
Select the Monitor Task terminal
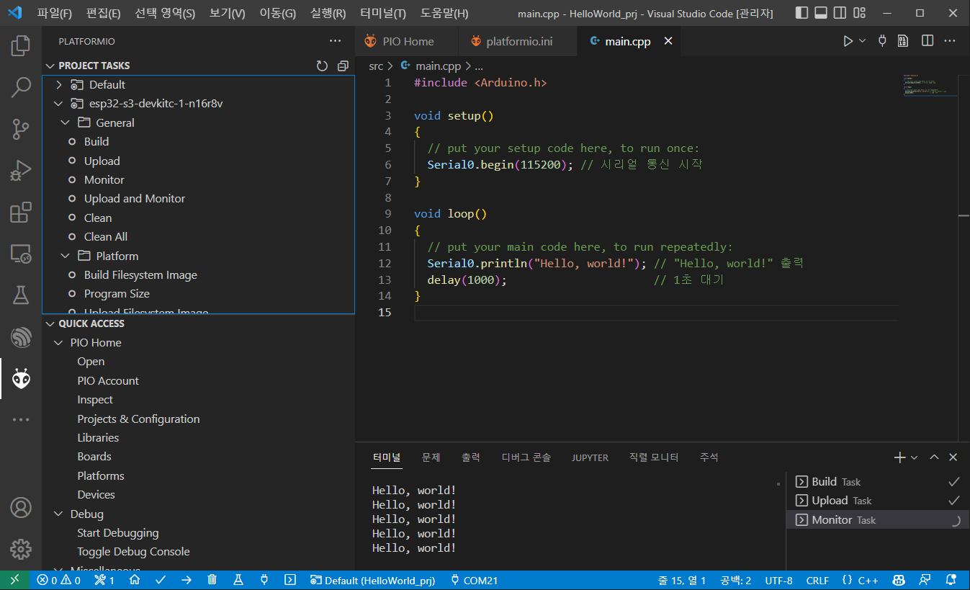[x=876, y=520]
